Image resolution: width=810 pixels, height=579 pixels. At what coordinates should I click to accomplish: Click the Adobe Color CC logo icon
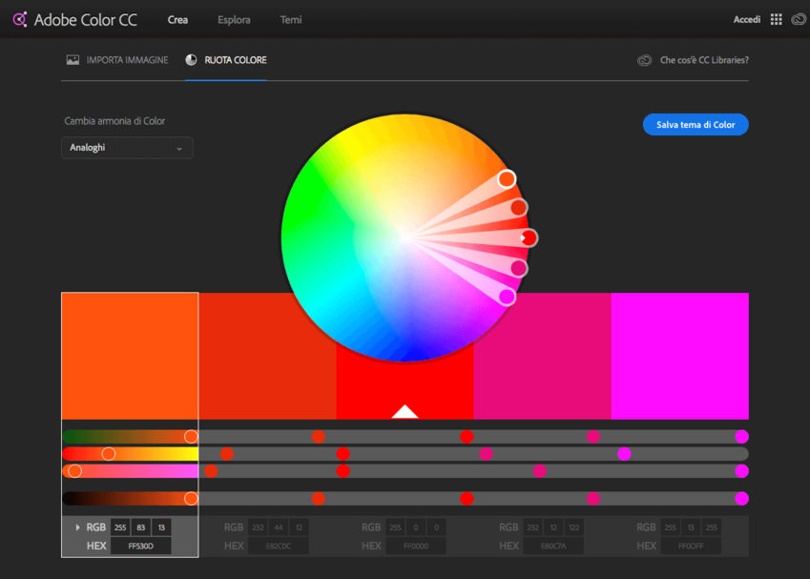click(x=20, y=20)
